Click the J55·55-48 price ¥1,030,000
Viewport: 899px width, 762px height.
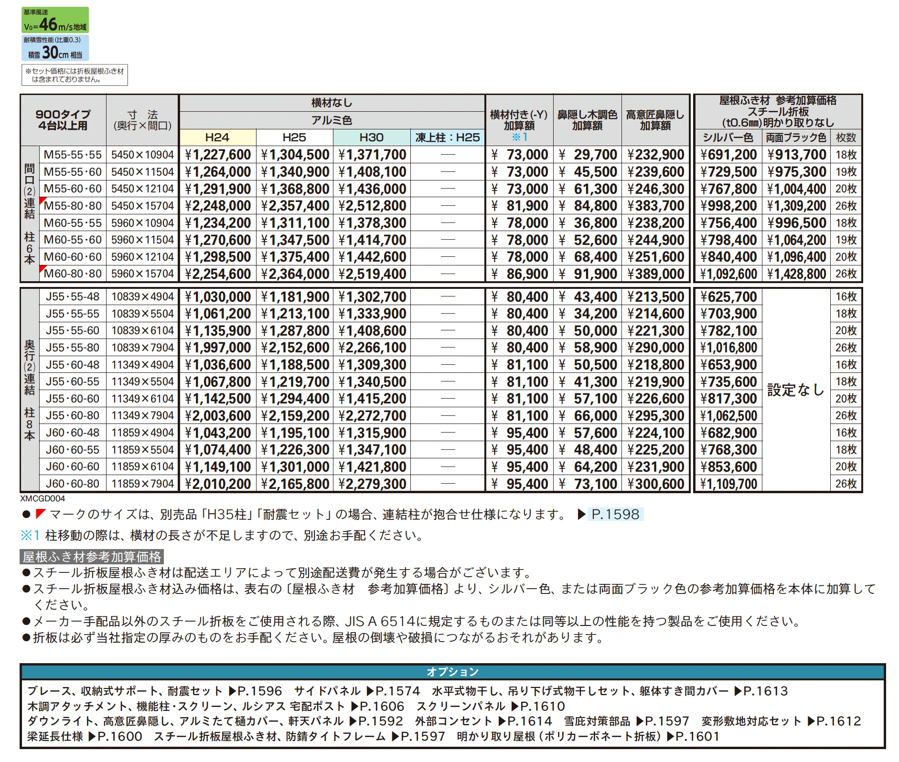tap(218, 297)
